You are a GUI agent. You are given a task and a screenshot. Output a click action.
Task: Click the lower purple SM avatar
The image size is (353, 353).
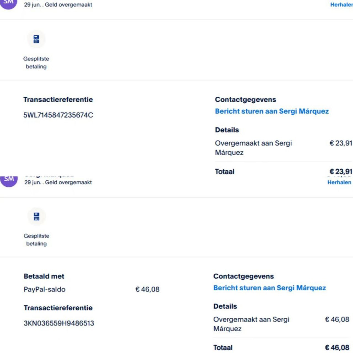pyautogui.click(x=9, y=180)
